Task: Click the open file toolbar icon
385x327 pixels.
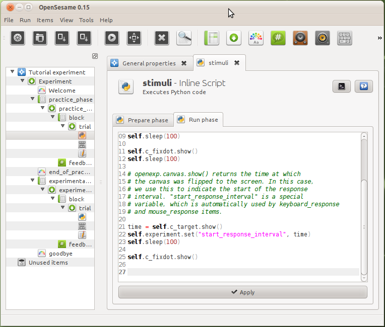Action: point(40,38)
